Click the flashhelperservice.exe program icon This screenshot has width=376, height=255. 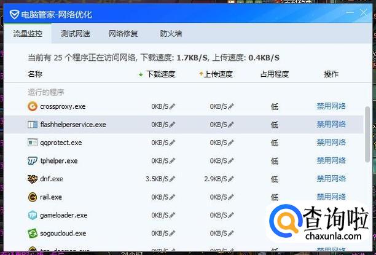33,125
